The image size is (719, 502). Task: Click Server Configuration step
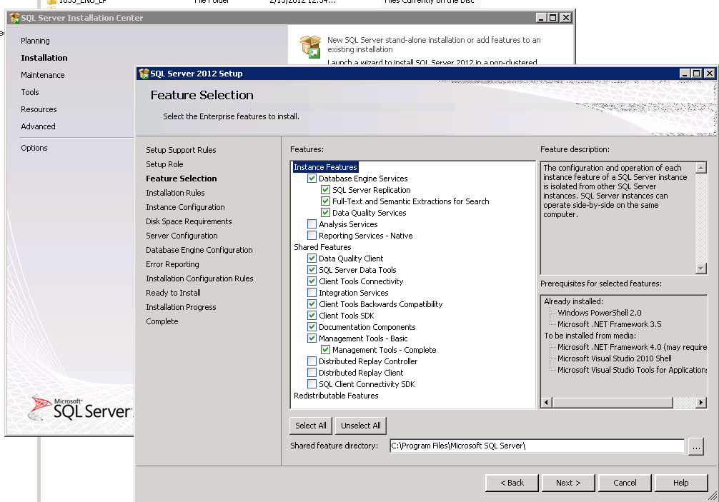[x=182, y=236]
